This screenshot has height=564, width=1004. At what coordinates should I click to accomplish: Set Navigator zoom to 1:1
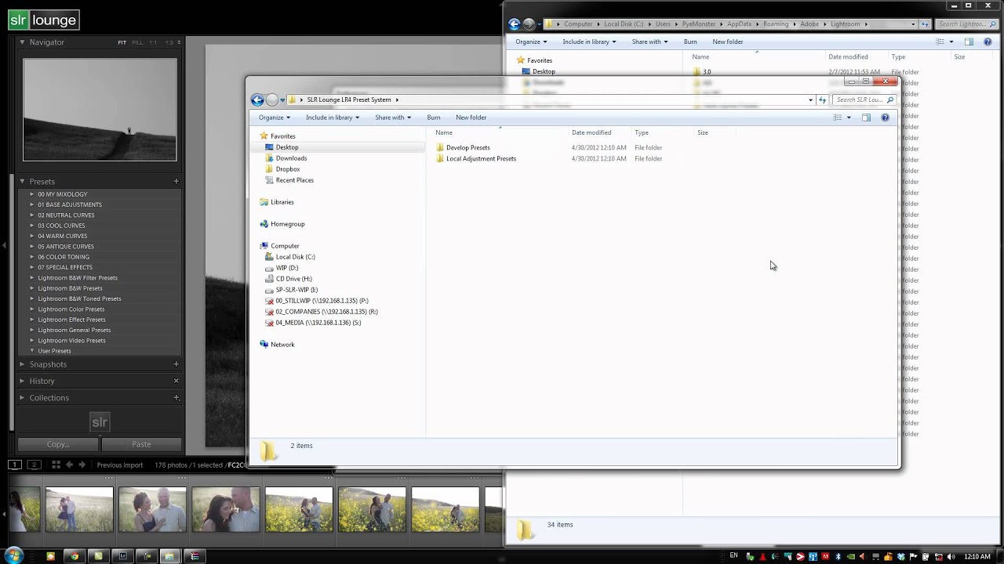click(153, 42)
